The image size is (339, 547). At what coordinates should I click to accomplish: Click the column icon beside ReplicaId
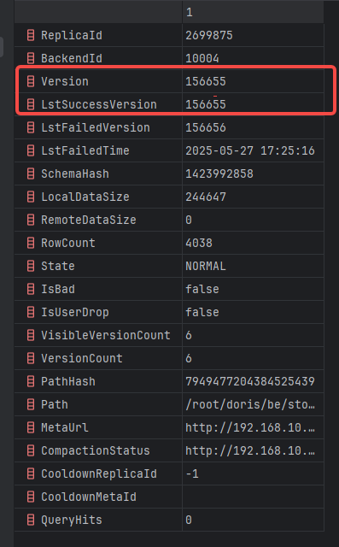[31, 35]
